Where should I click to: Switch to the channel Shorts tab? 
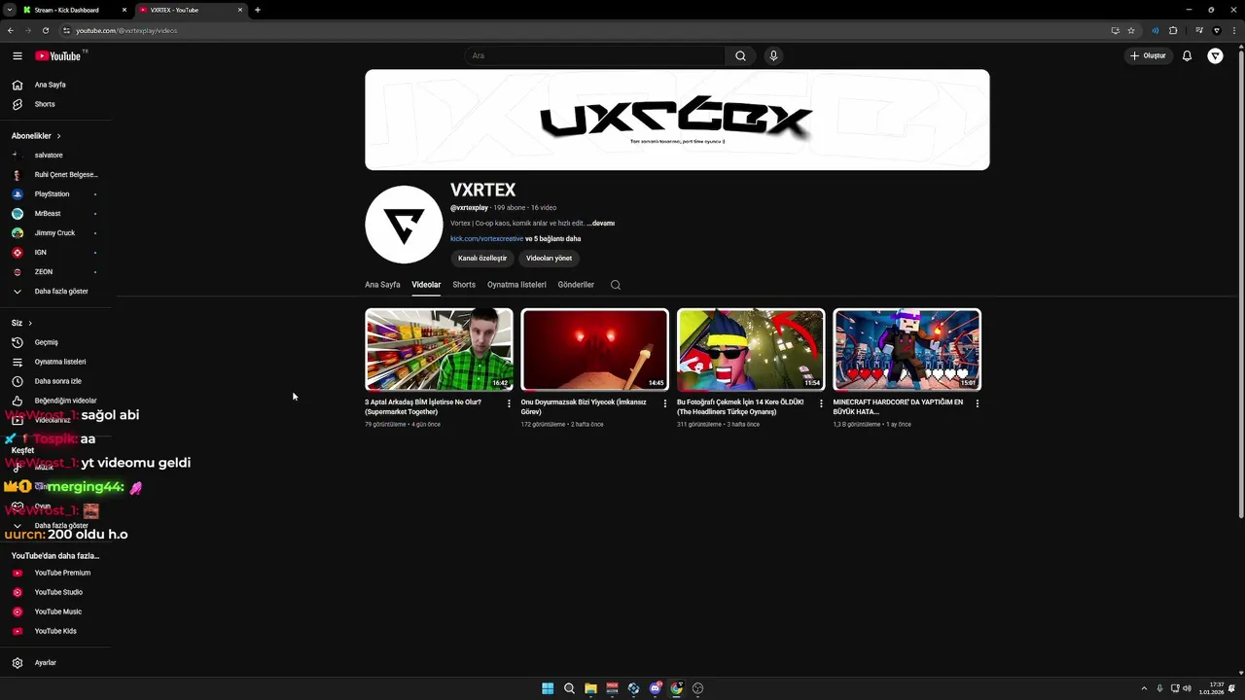point(464,285)
